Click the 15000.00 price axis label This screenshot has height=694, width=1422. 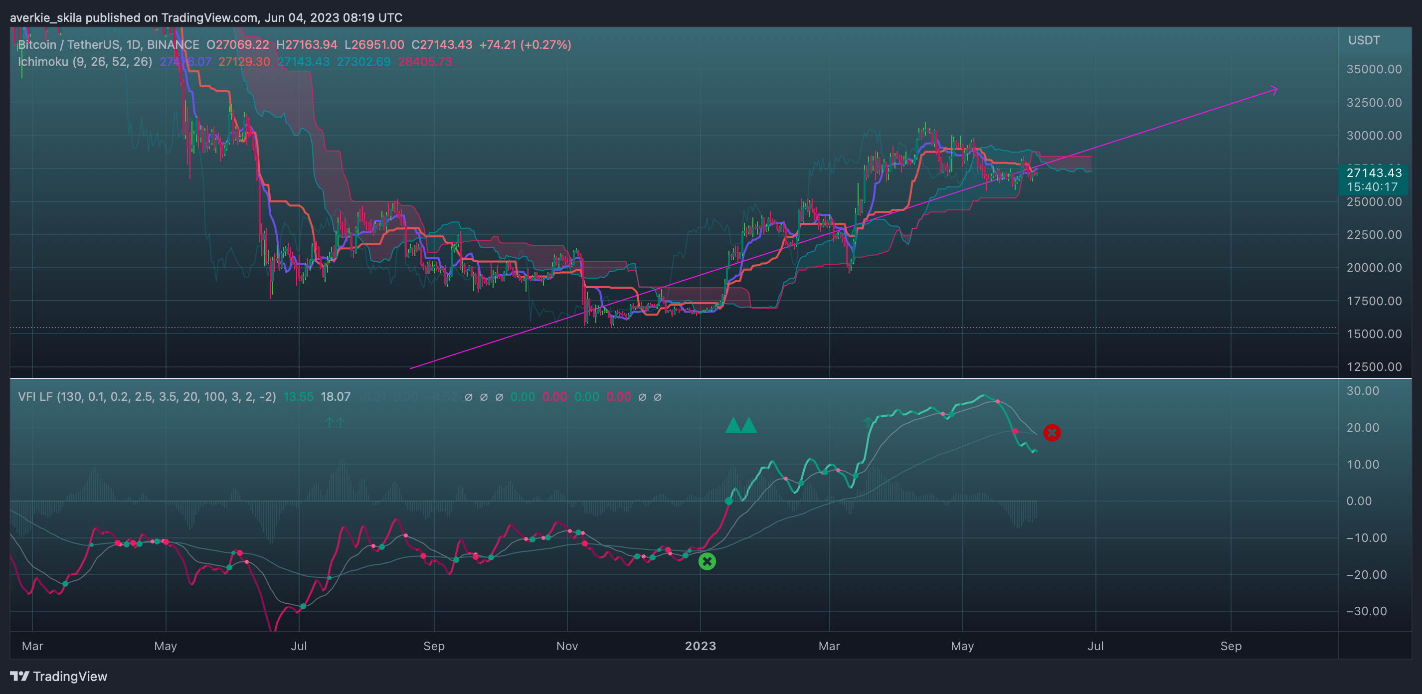point(1374,334)
